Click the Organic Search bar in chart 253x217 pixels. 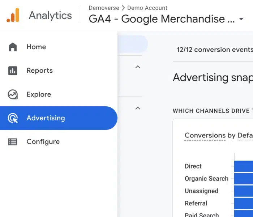pyautogui.click(x=243, y=179)
